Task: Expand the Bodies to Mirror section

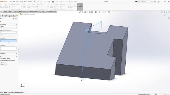Action: (x=16, y=54)
